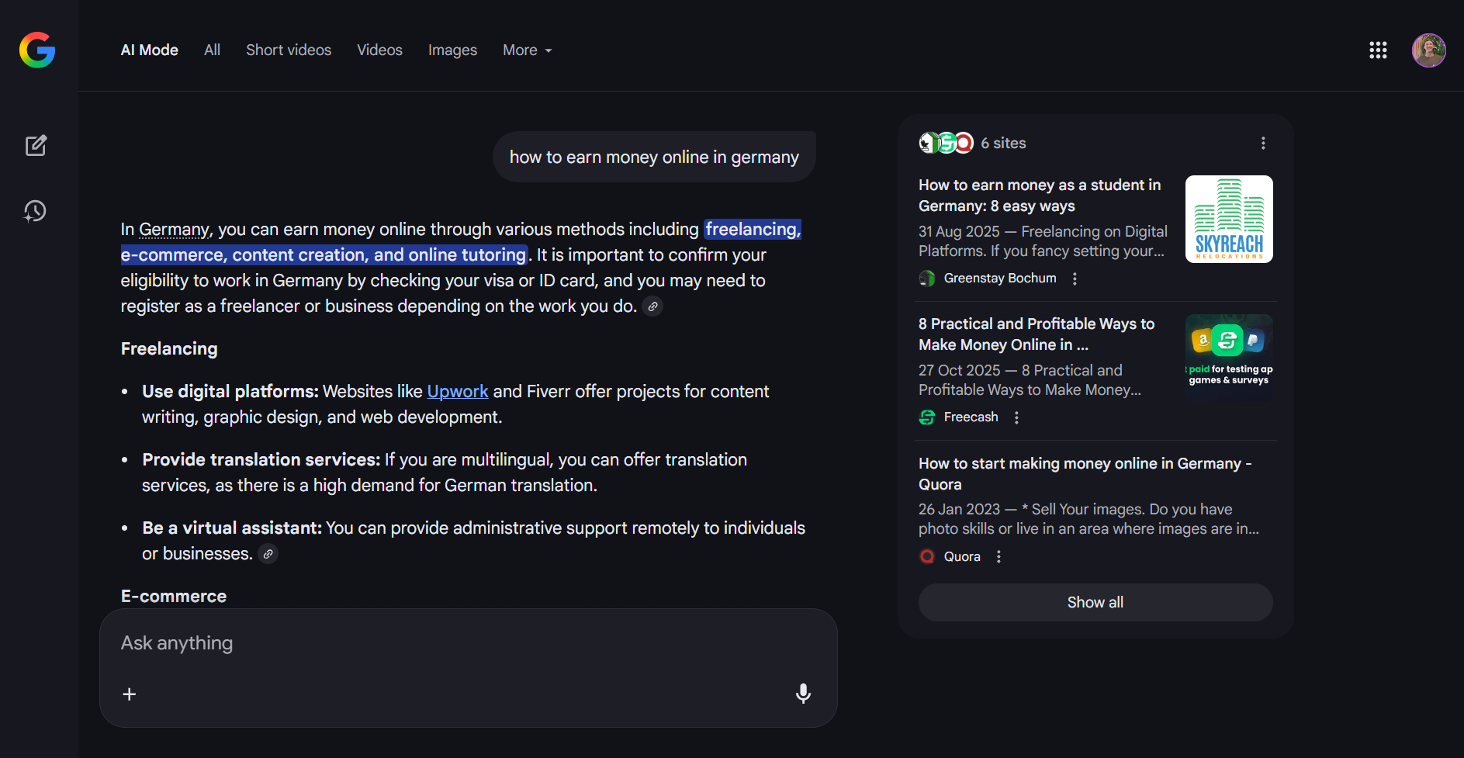
Task: Switch to the Short videos tab
Action: [289, 50]
